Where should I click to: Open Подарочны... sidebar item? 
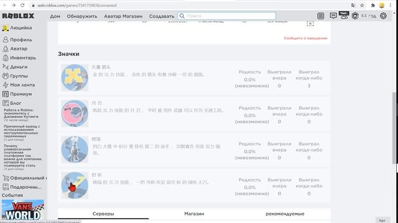point(22,187)
